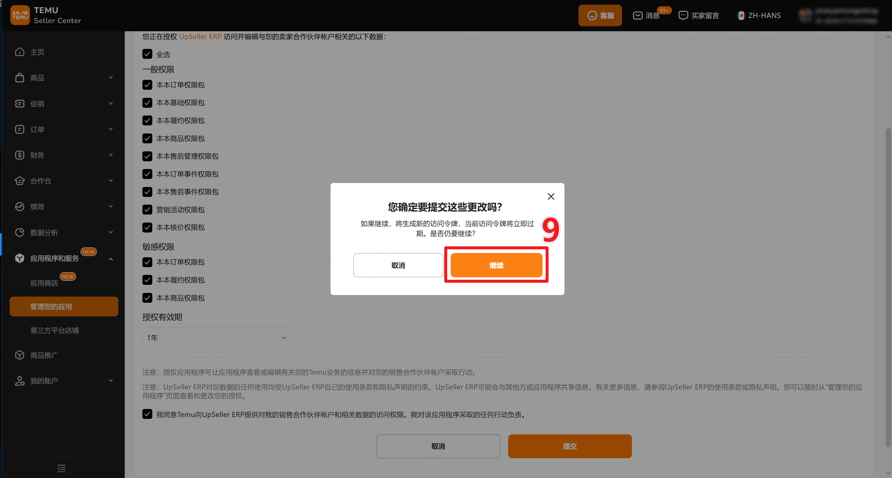Click 取消 in the confirmation dialog
This screenshot has width=892, height=478.
398,265
